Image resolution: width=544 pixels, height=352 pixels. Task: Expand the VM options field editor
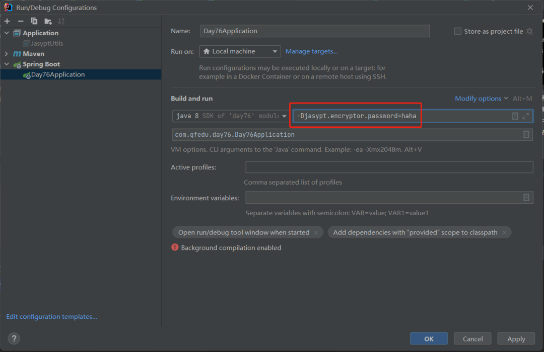[526, 116]
